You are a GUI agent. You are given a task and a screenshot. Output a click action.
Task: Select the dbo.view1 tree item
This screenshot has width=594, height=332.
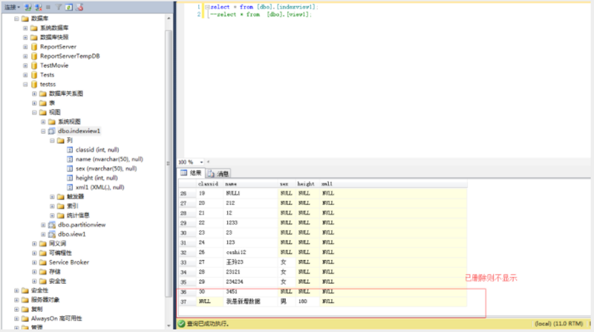71,234
